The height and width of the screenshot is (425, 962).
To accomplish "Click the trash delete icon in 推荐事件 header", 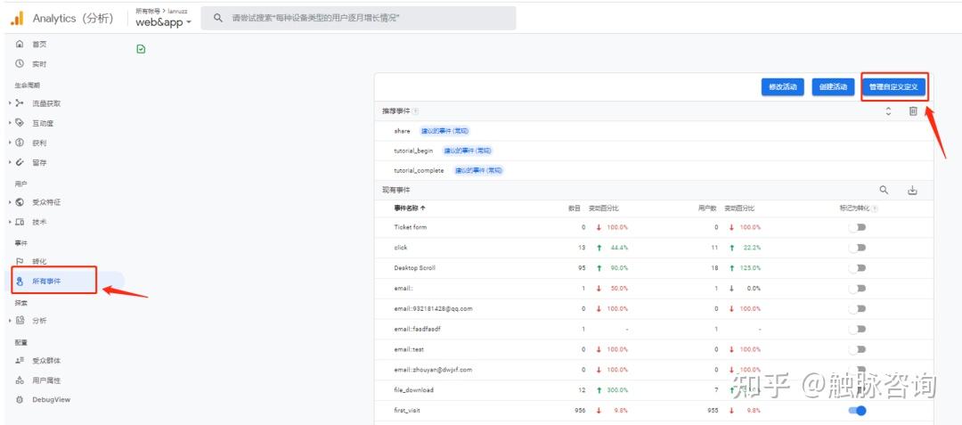I will click(x=913, y=110).
